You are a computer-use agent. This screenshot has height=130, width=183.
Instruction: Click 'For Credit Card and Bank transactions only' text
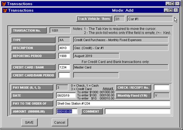pyautogui.click(x=115, y=62)
